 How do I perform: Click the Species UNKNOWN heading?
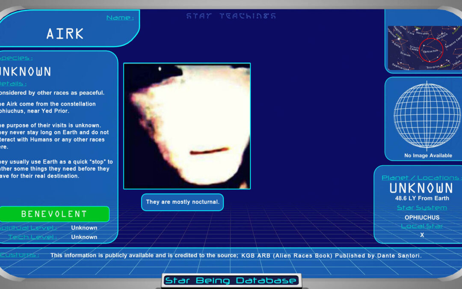point(26,72)
